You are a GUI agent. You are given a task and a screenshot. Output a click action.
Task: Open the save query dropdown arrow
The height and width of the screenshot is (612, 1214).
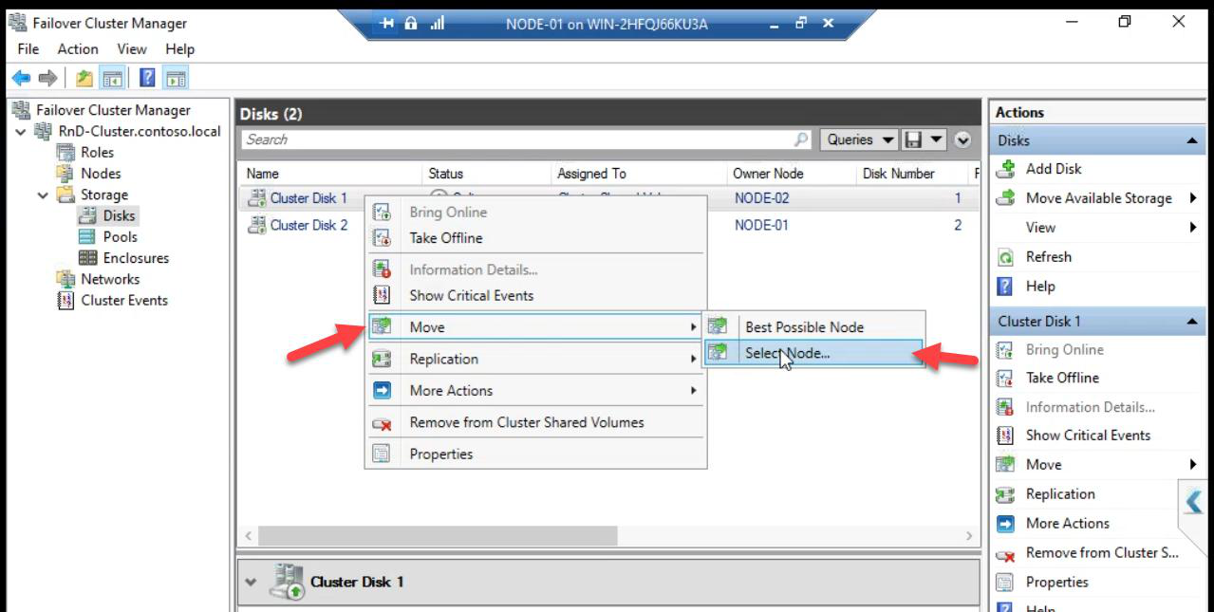936,139
